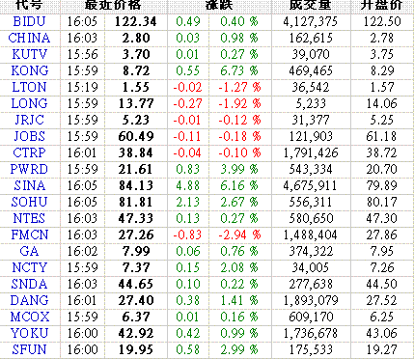Click SINA percent change 6.16 %
This screenshot has width=414, height=359.
point(239,185)
